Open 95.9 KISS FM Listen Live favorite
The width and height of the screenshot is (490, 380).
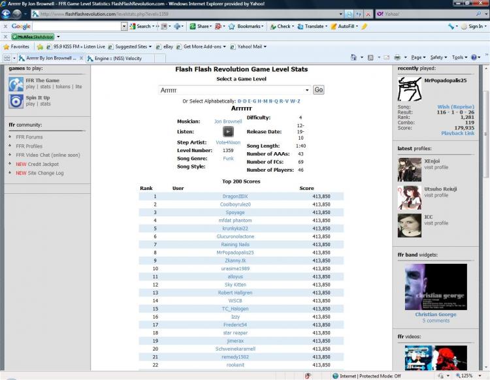[x=76, y=47]
